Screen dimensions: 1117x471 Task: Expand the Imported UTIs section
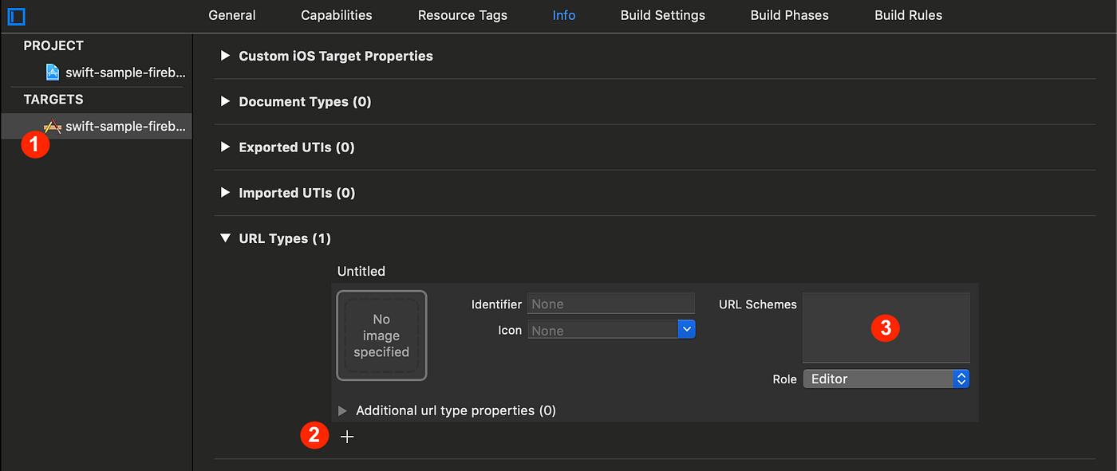225,192
